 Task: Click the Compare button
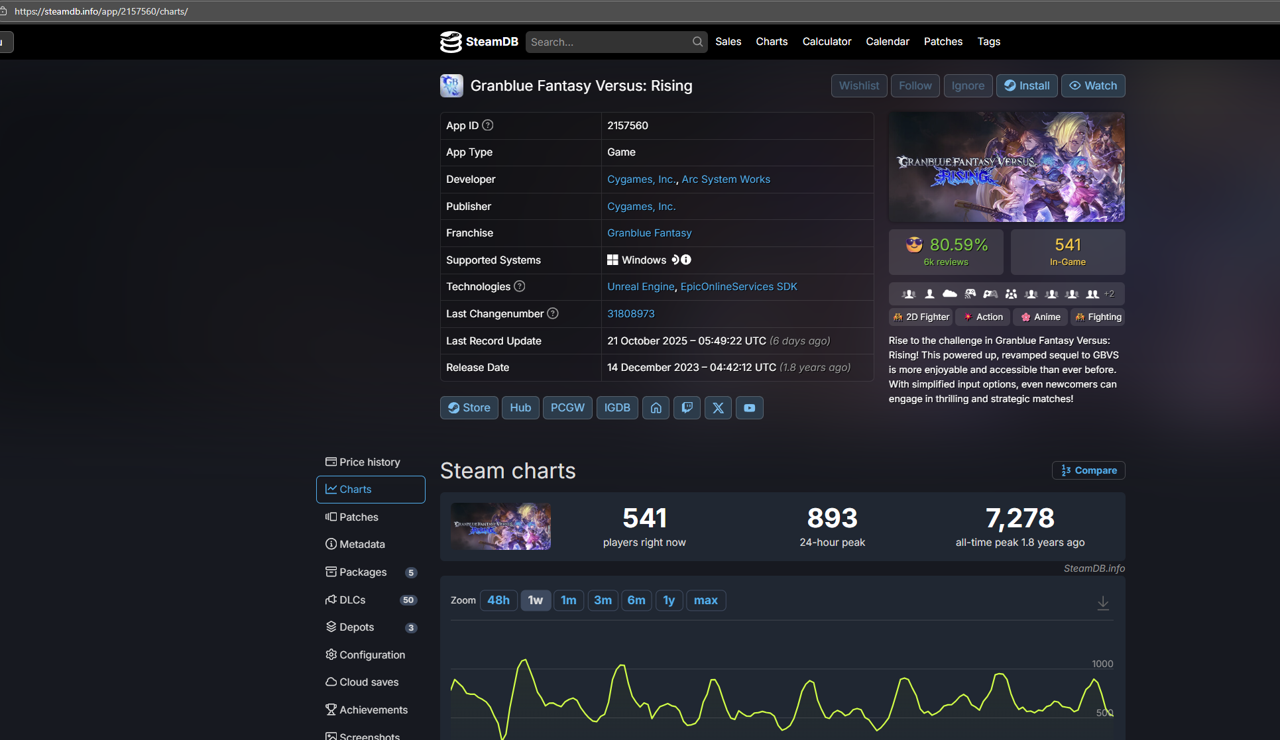(x=1088, y=470)
